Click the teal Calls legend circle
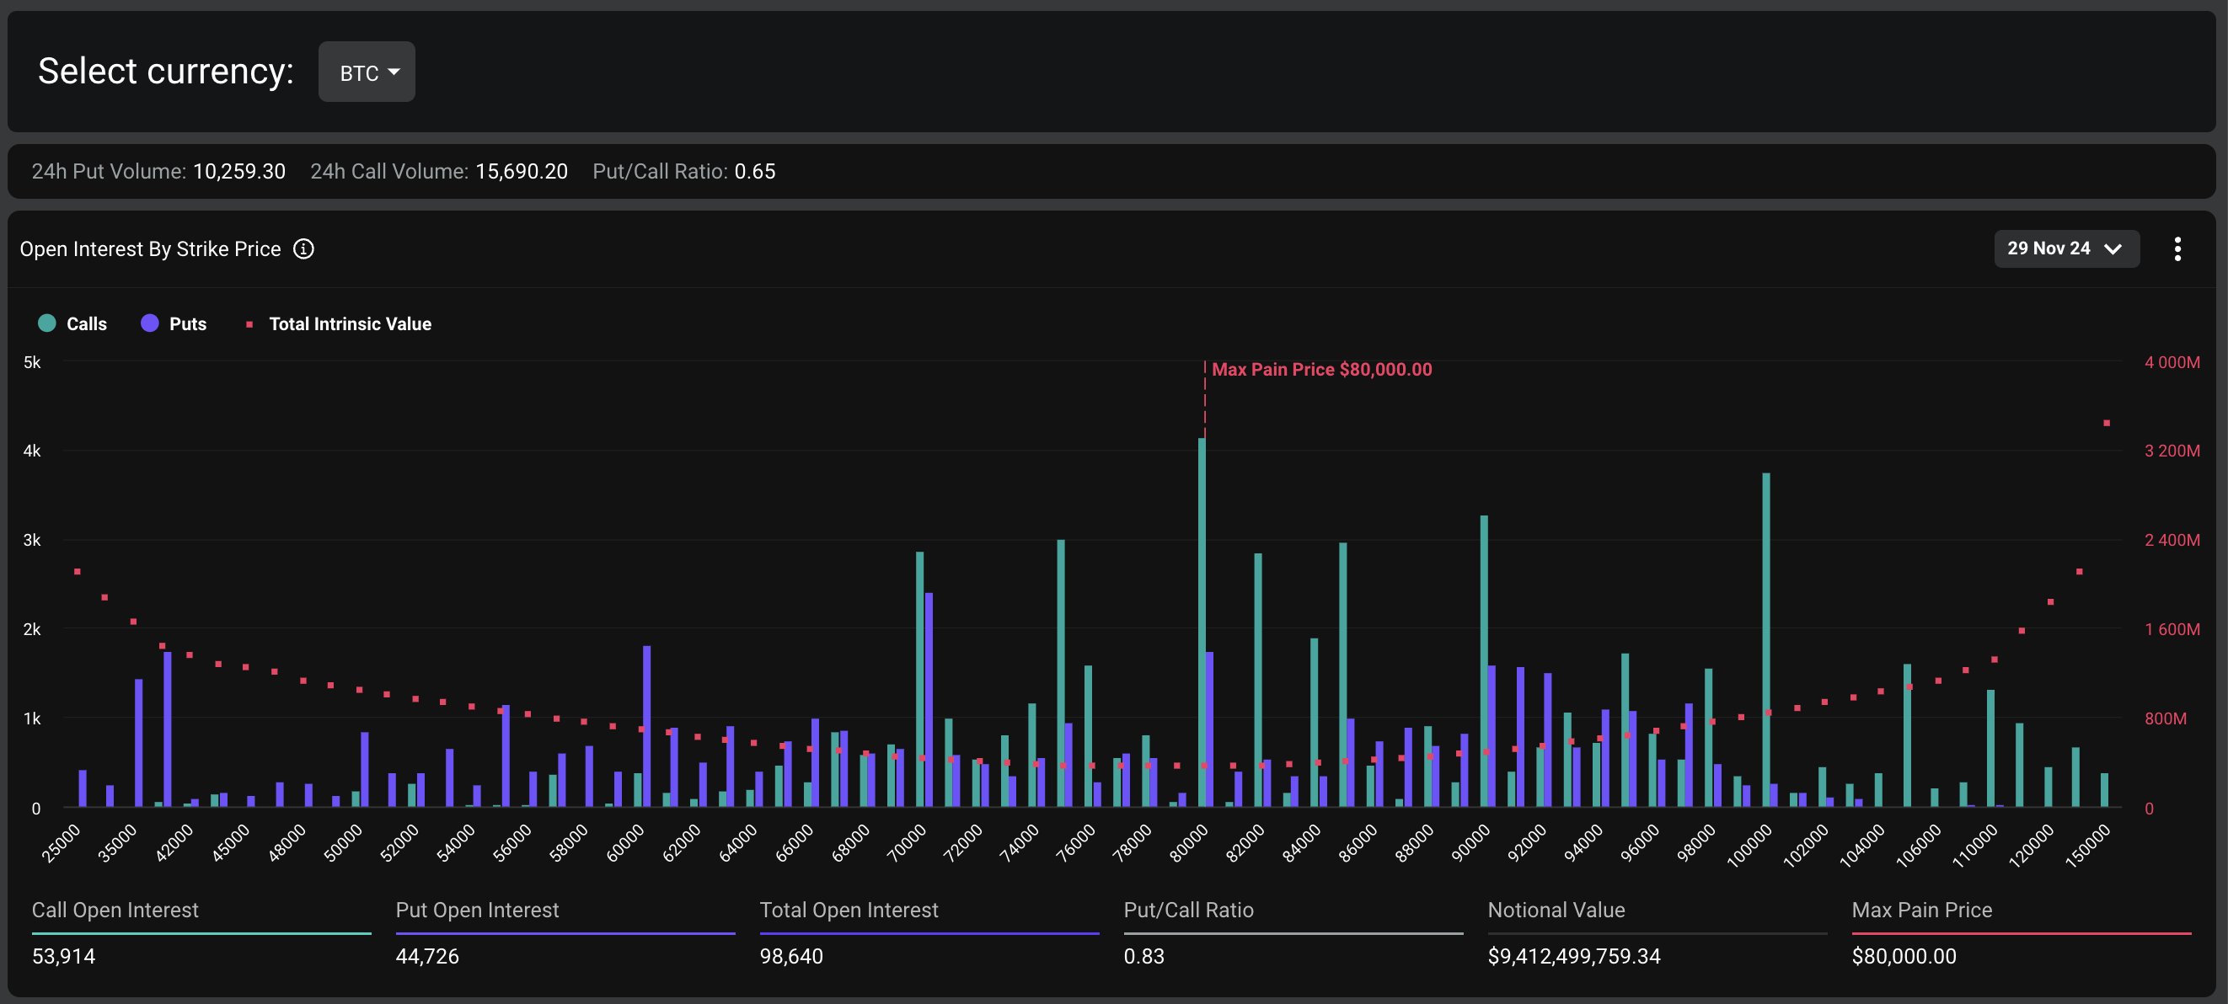The height and width of the screenshot is (1004, 2228). click(47, 323)
